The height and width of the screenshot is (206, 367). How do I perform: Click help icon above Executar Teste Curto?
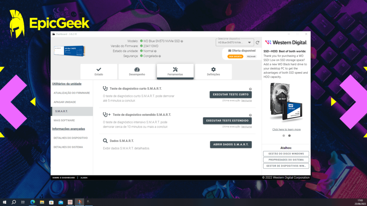[x=250, y=89]
